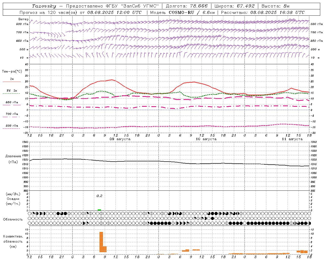Click the Td 2м dew point legend entry
The height and width of the screenshot is (259, 324).
coord(12,91)
